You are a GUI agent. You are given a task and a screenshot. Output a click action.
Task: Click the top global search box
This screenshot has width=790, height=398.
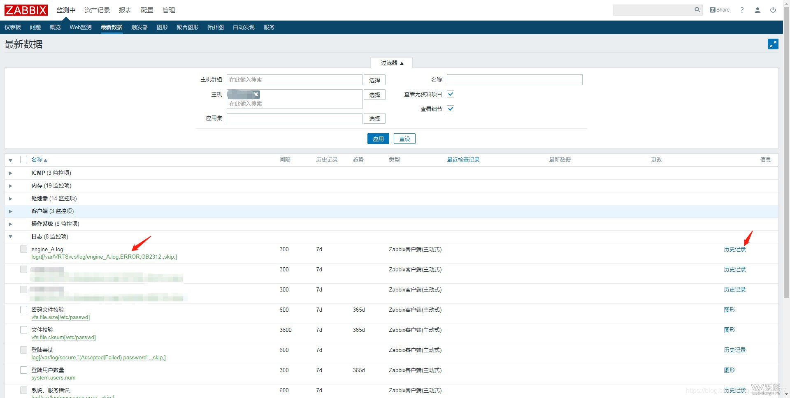653,10
